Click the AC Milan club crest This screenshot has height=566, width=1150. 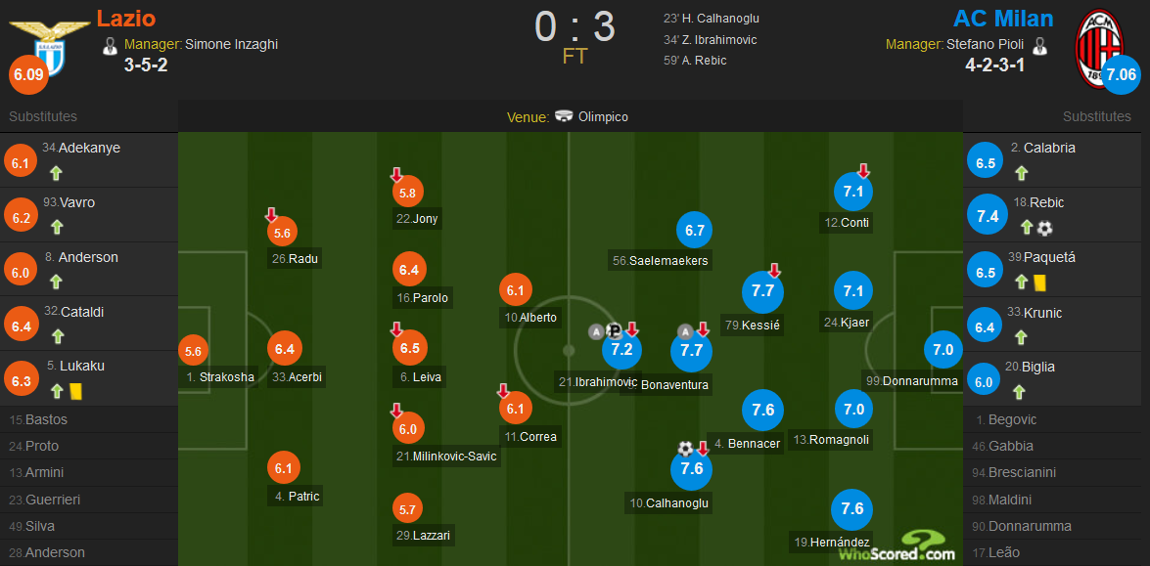(1099, 48)
